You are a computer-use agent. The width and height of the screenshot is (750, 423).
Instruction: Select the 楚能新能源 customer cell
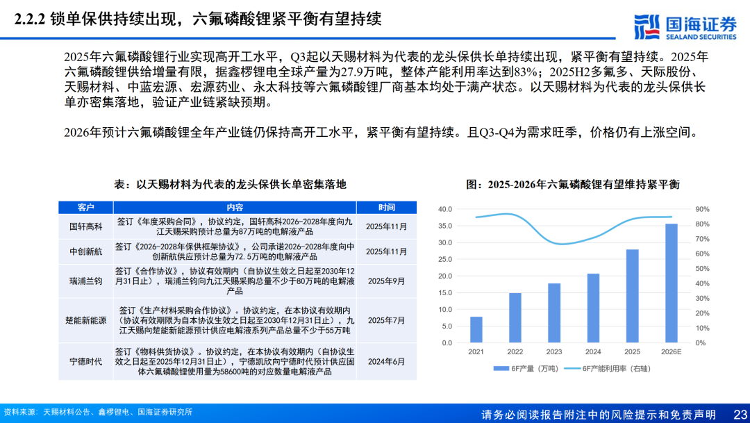(x=86, y=320)
